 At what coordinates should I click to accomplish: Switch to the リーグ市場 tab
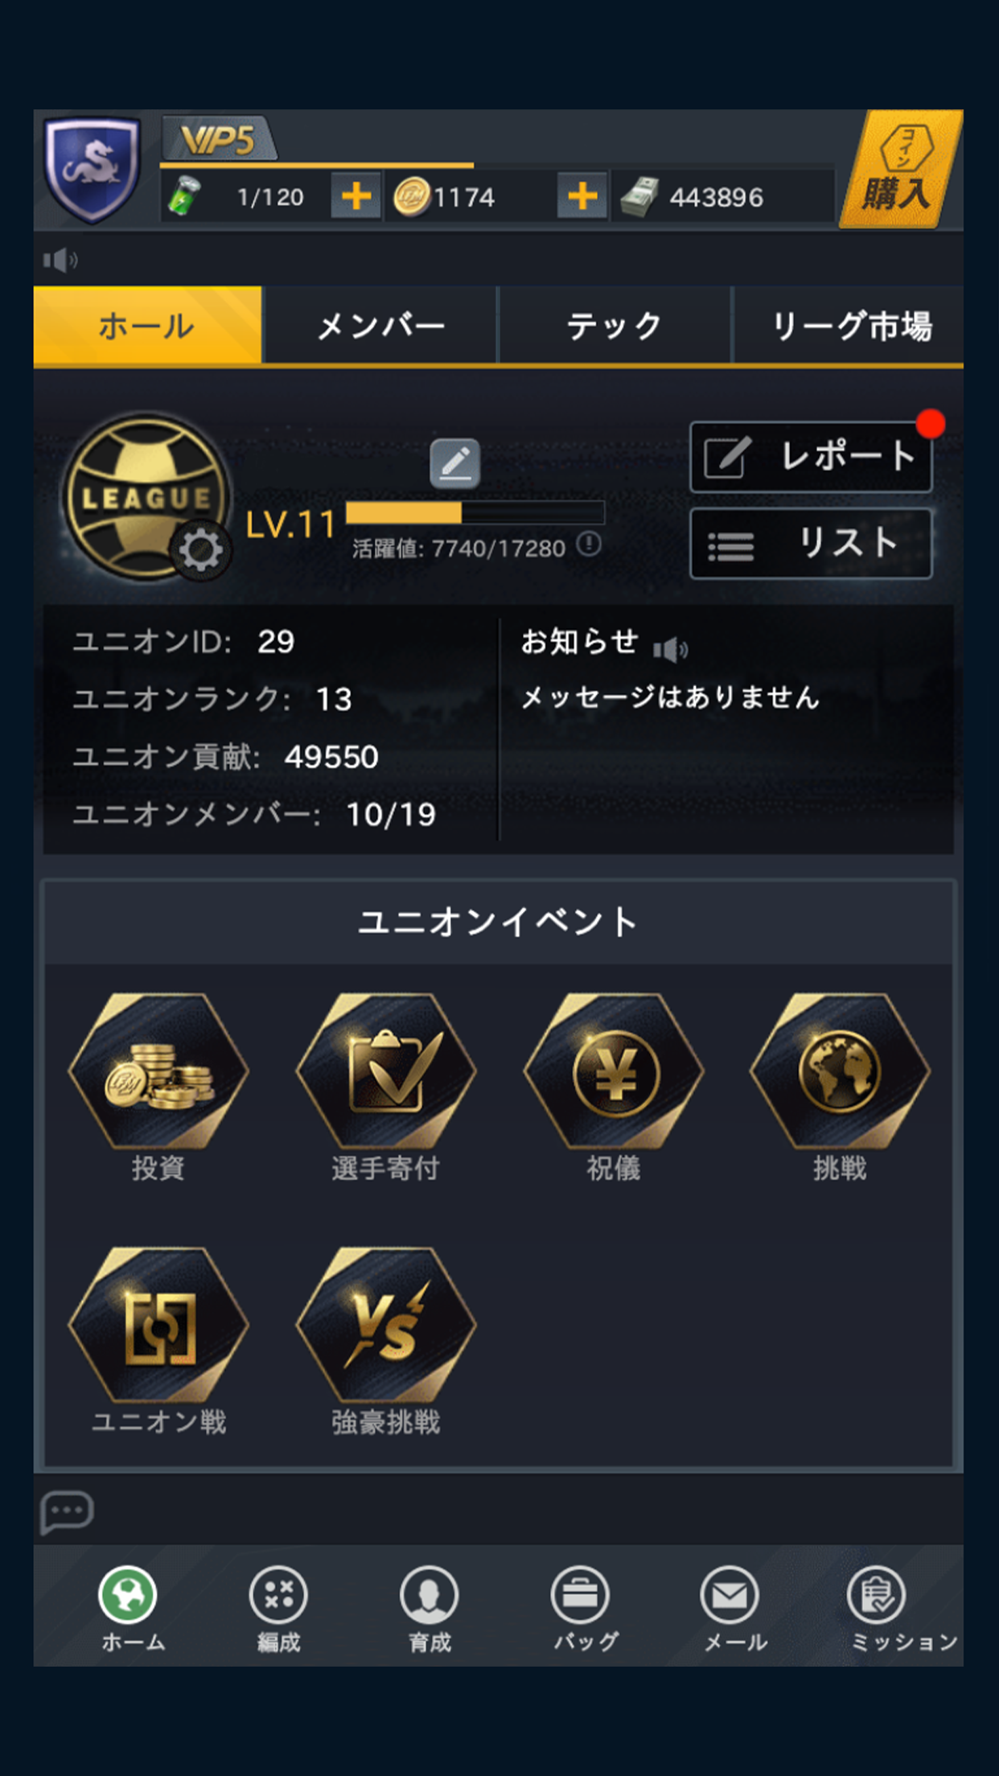coord(849,326)
